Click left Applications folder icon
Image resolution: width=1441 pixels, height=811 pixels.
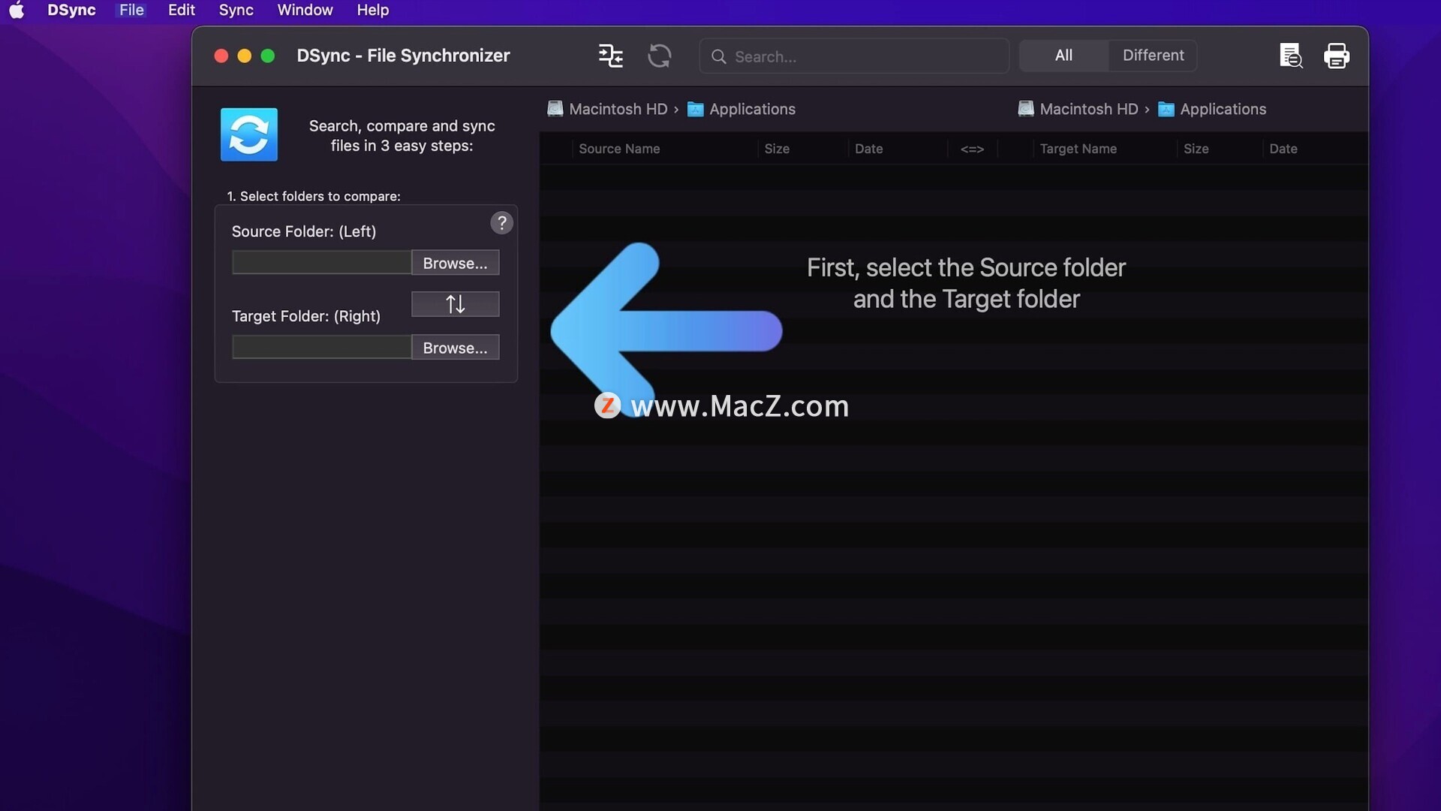(x=696, y=110)
